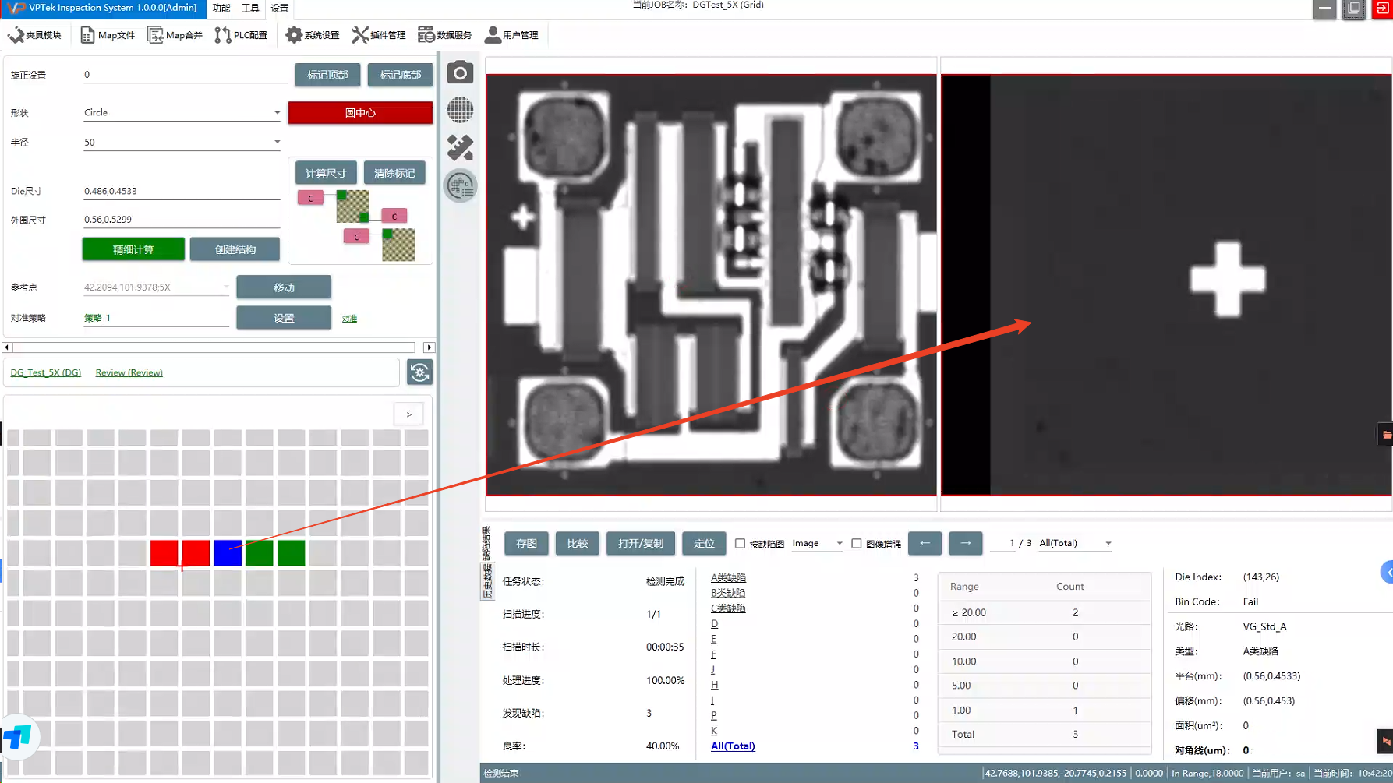Open 用户管理 user management
This screenshot has width=1393, height=783.
point(511,35)
